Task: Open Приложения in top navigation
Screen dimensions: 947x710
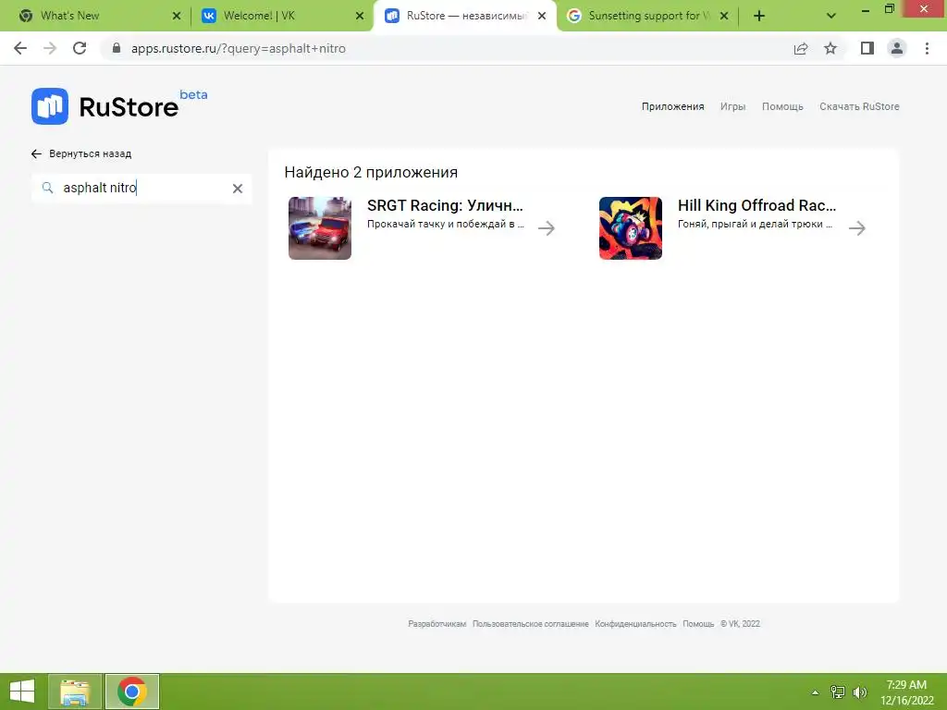Action: (x=673, y=107)
